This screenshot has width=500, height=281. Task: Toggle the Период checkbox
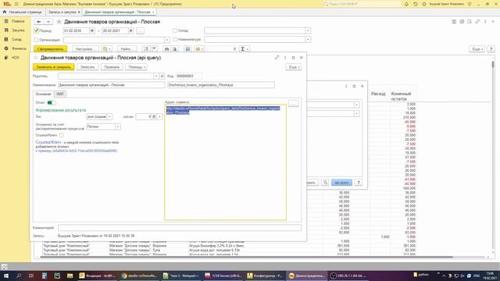click(37, 31)
